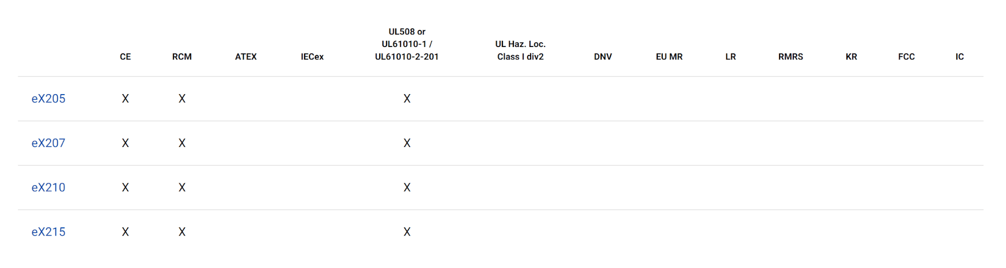Screen dimensions: 1006x268
Task: Select the LR column header
Action: (x=730, y=57)
